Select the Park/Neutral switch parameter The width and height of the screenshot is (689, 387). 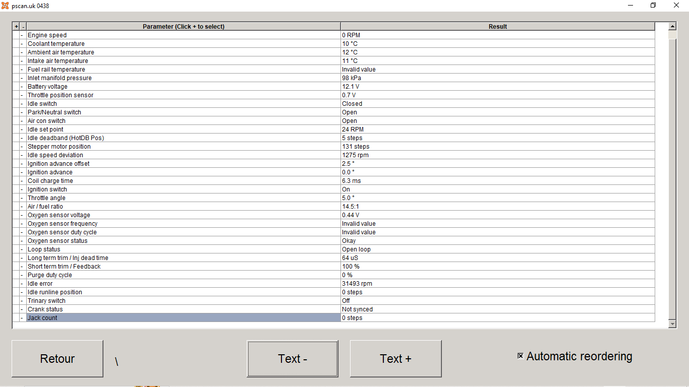pos(184,112)
